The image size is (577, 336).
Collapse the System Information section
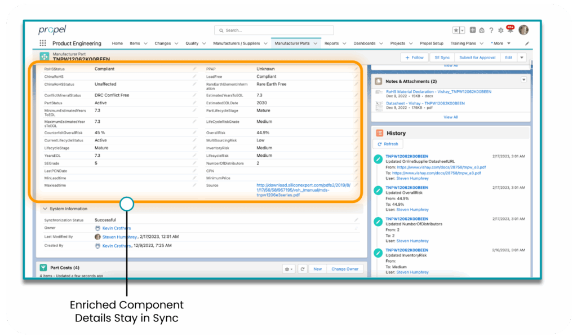(x=45, y=209)
